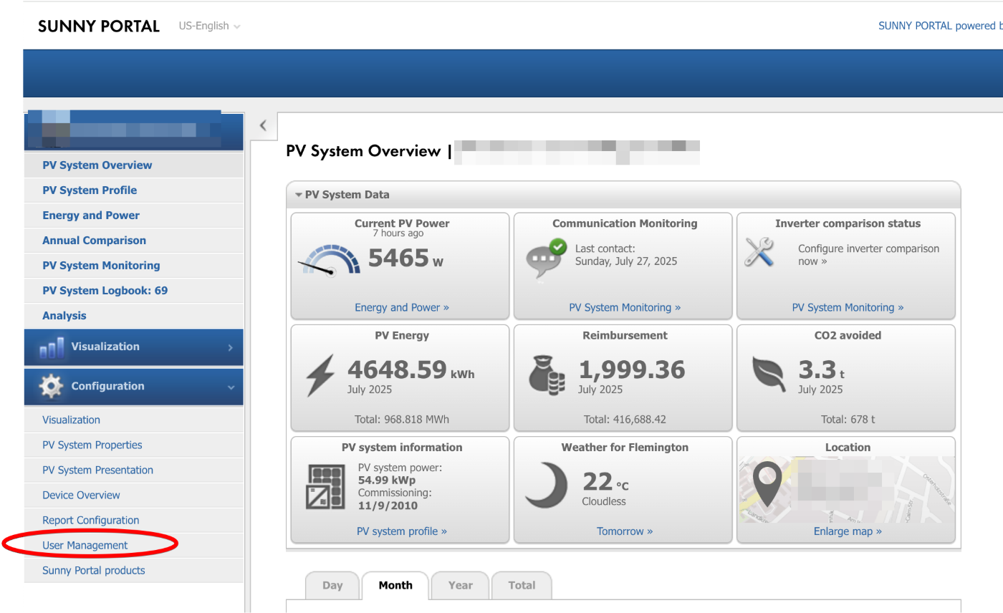Viewport: 1003px width, 613px height.
Task: Click the PV system information panel icon
Action: 326,487
